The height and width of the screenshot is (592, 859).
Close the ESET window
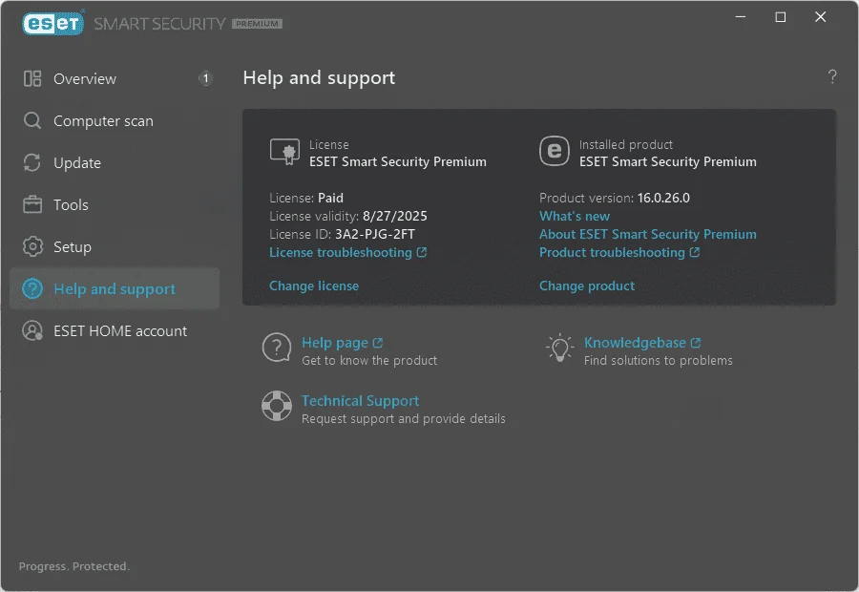tap(820, 17)
